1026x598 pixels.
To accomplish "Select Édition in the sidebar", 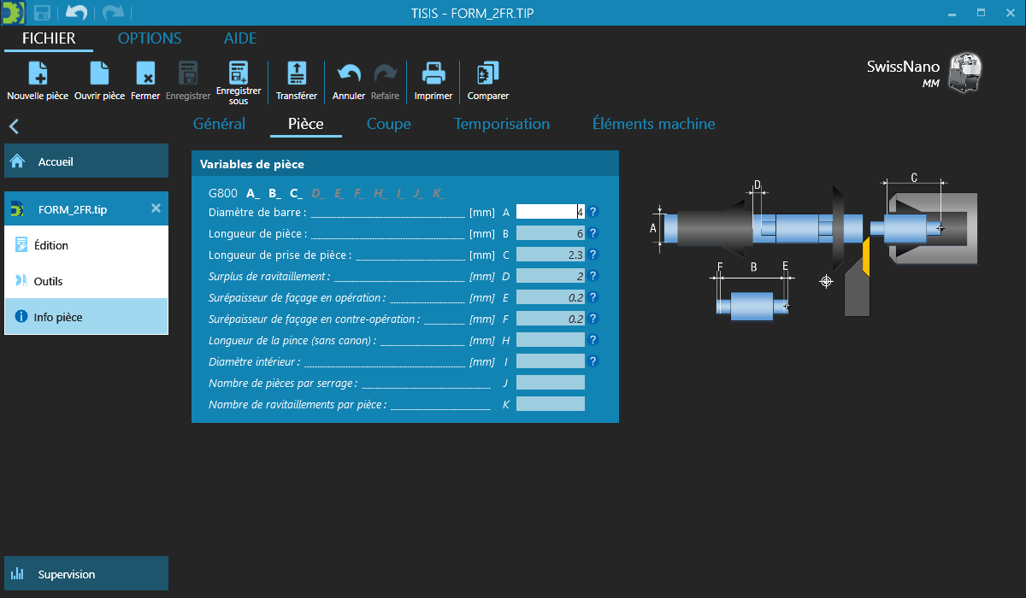I will pyautogui.click(x=85, y=245).
